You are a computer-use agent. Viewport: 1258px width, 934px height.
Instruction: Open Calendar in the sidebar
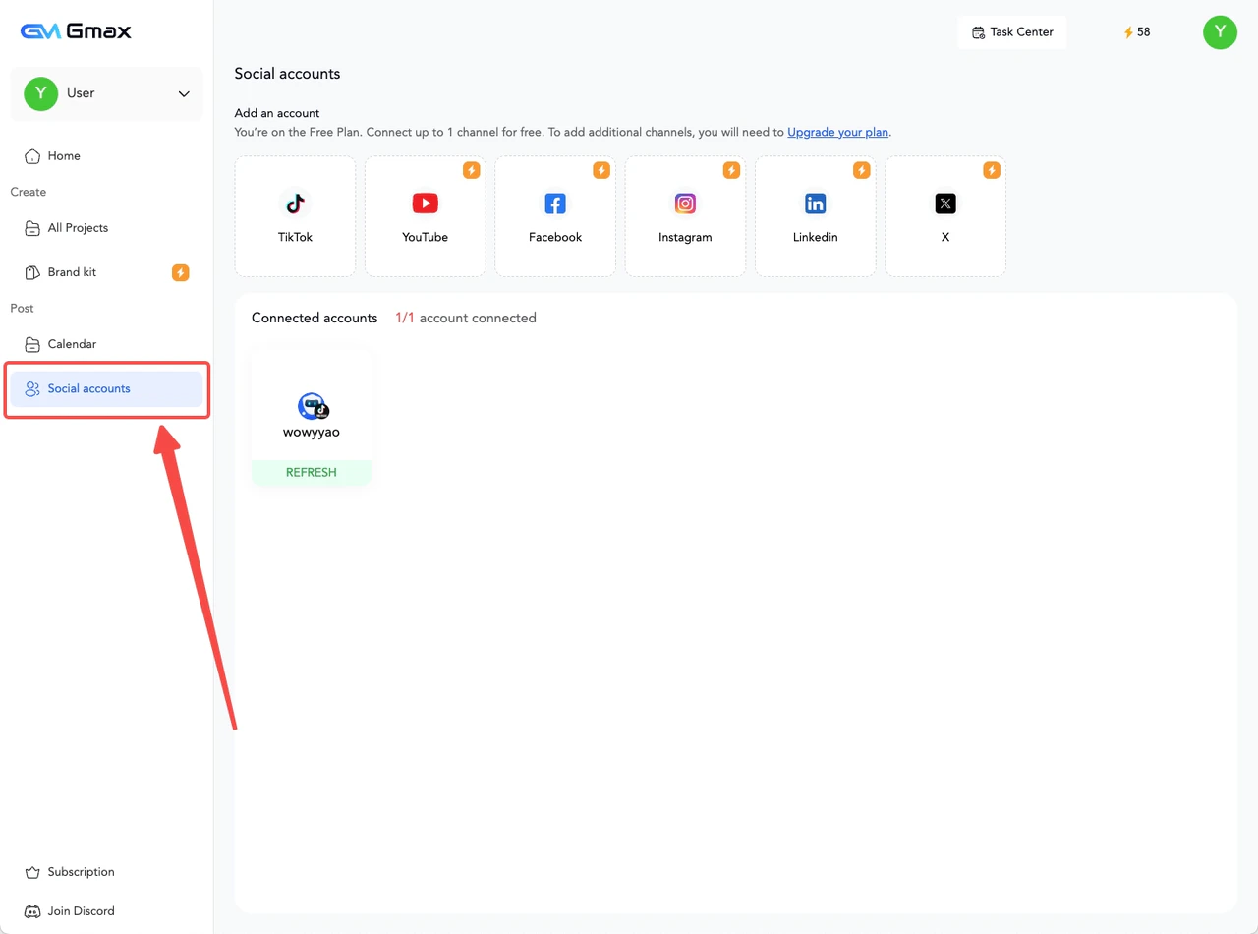point(106,344)
